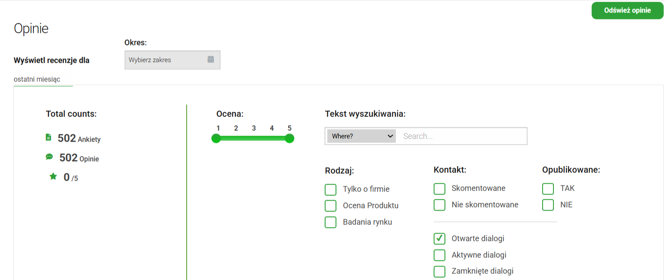Open the Where? dropdown
The width and height of the screenshot is (665, 280).
tap(361, 136)
